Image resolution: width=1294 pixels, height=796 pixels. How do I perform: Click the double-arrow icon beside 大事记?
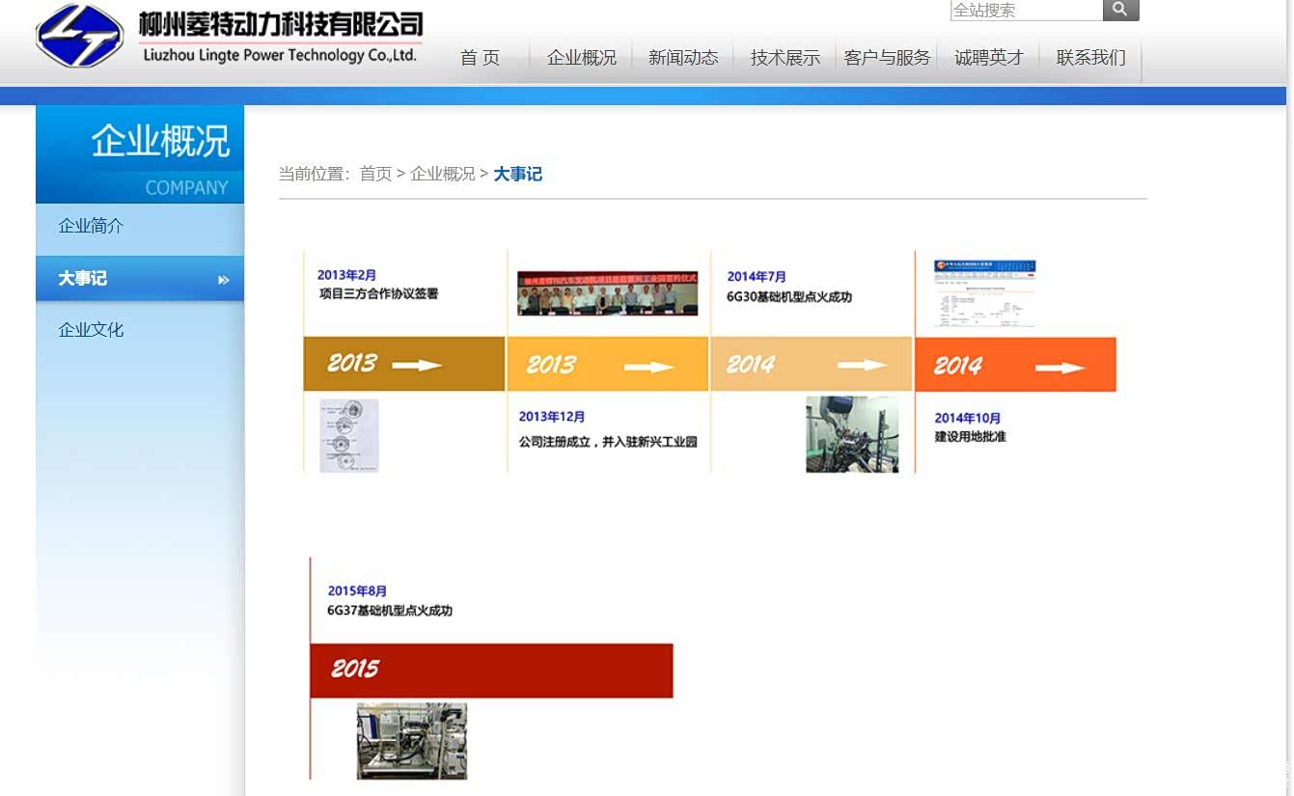coord(224,280)
